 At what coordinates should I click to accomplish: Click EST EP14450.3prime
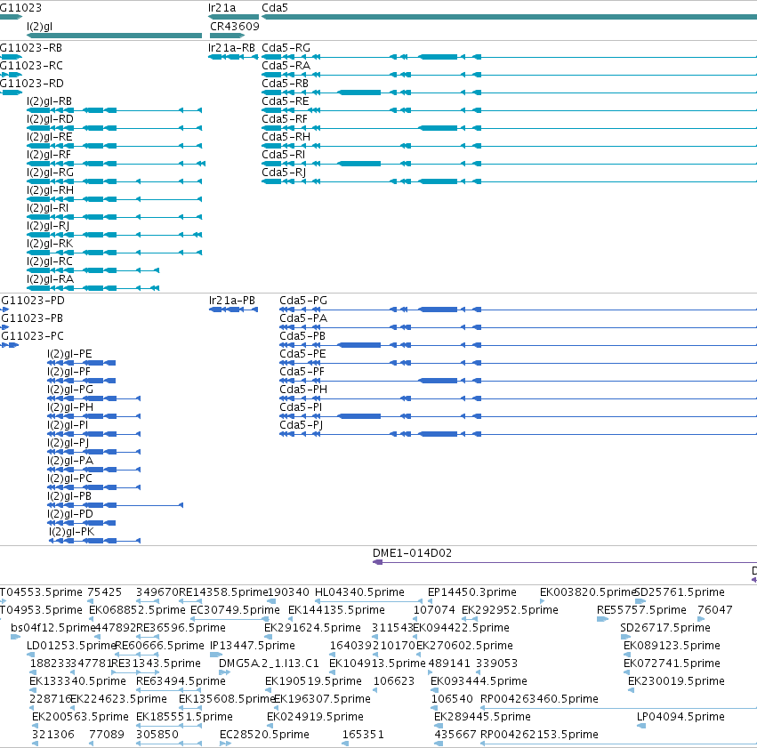[431, 601]
